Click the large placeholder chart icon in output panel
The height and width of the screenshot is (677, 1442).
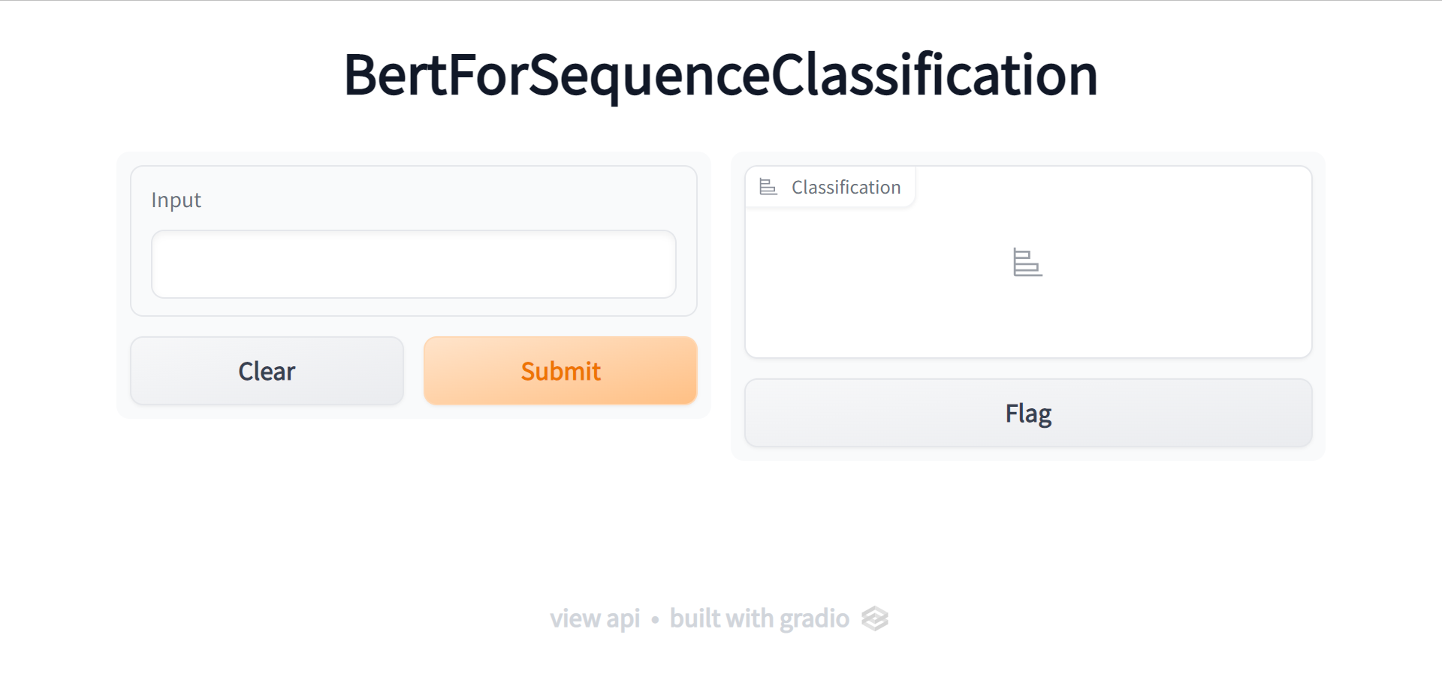click(x=1027, y=263)
